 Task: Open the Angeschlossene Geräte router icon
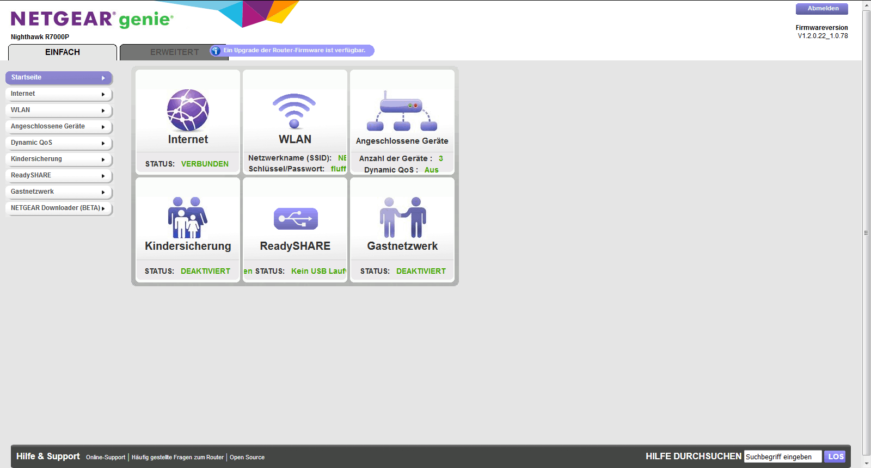pyautogui.click(x=402, y=111)
